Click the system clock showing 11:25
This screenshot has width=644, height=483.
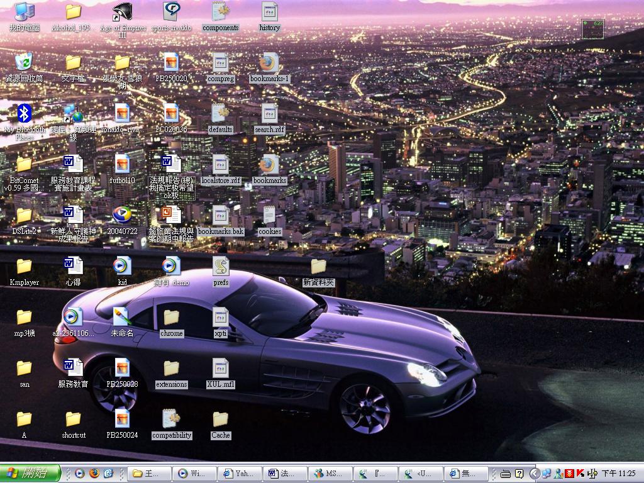pyautogui.click(x=619, y=474)
